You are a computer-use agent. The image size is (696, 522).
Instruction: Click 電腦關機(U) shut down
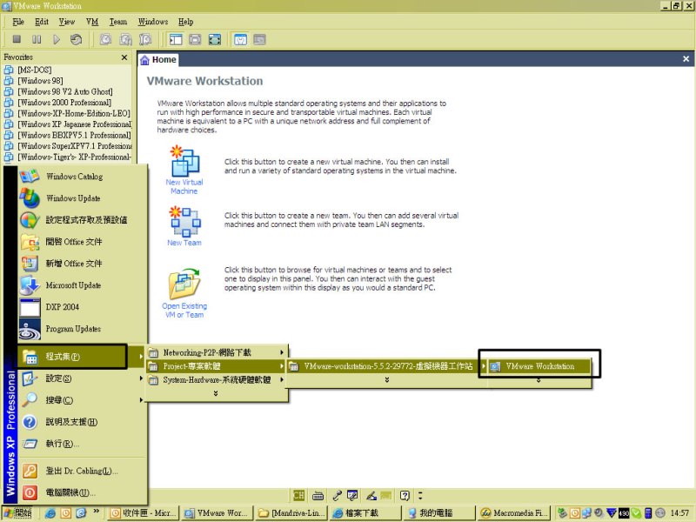pyautogui.click(x=83, y=492)
